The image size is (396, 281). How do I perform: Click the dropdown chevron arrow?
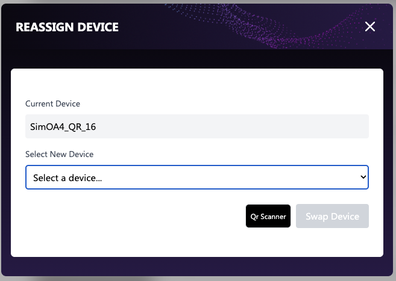click(x=363, y=178)
